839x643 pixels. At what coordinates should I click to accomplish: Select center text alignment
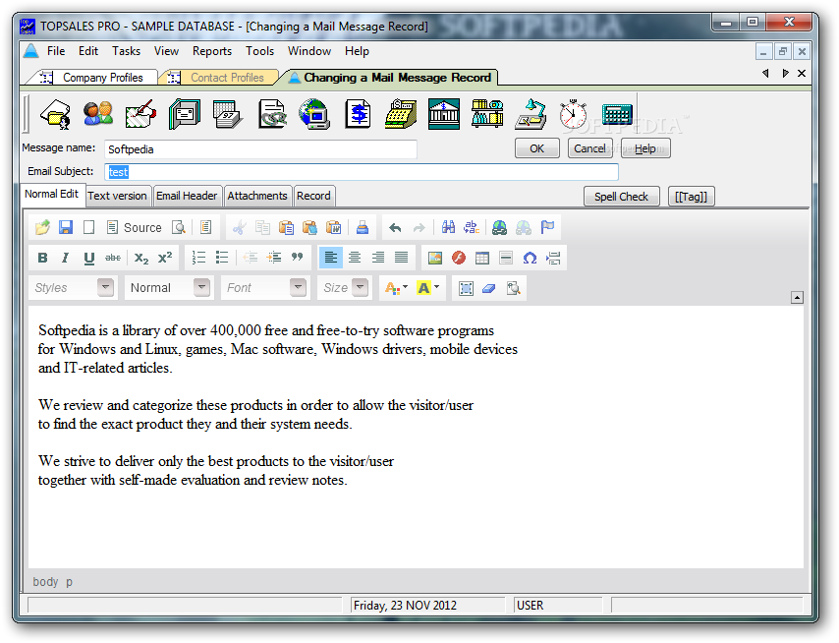[x=355, y=258]
